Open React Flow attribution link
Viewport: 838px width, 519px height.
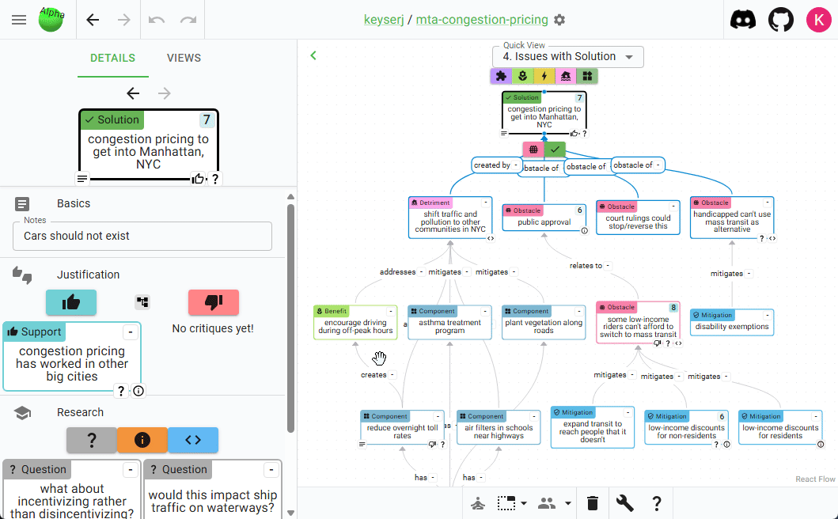pyautogui.click(x=815, y=479)
